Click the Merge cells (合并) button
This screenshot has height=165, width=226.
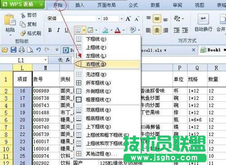[x=221, y=23]
